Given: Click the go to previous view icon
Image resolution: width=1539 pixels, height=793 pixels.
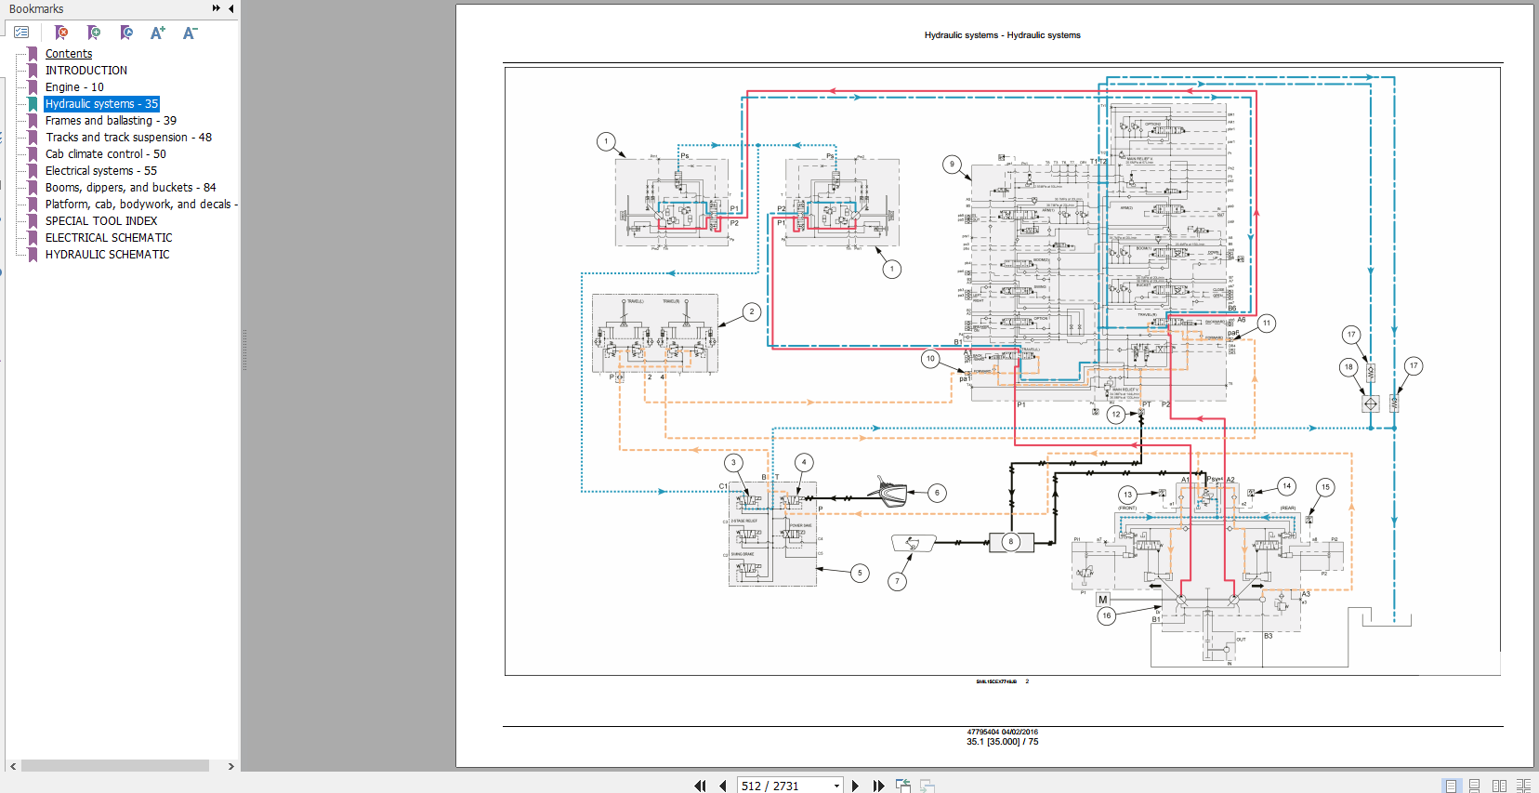Looking at the screenshot, I should pyautogui.click(x=902, y=786).
